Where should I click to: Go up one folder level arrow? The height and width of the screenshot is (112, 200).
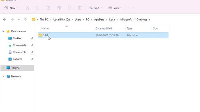tap(25, 20)
